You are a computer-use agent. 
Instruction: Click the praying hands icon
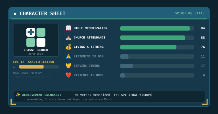[68, 56]
